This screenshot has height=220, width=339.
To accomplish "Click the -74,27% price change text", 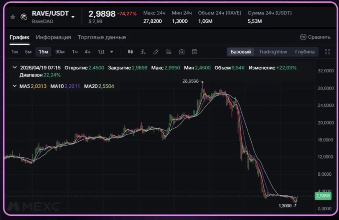I will tap(127, 14).
